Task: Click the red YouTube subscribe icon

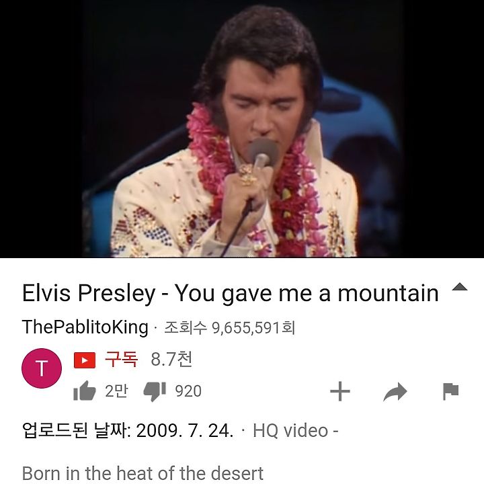Action: (85, 360)
